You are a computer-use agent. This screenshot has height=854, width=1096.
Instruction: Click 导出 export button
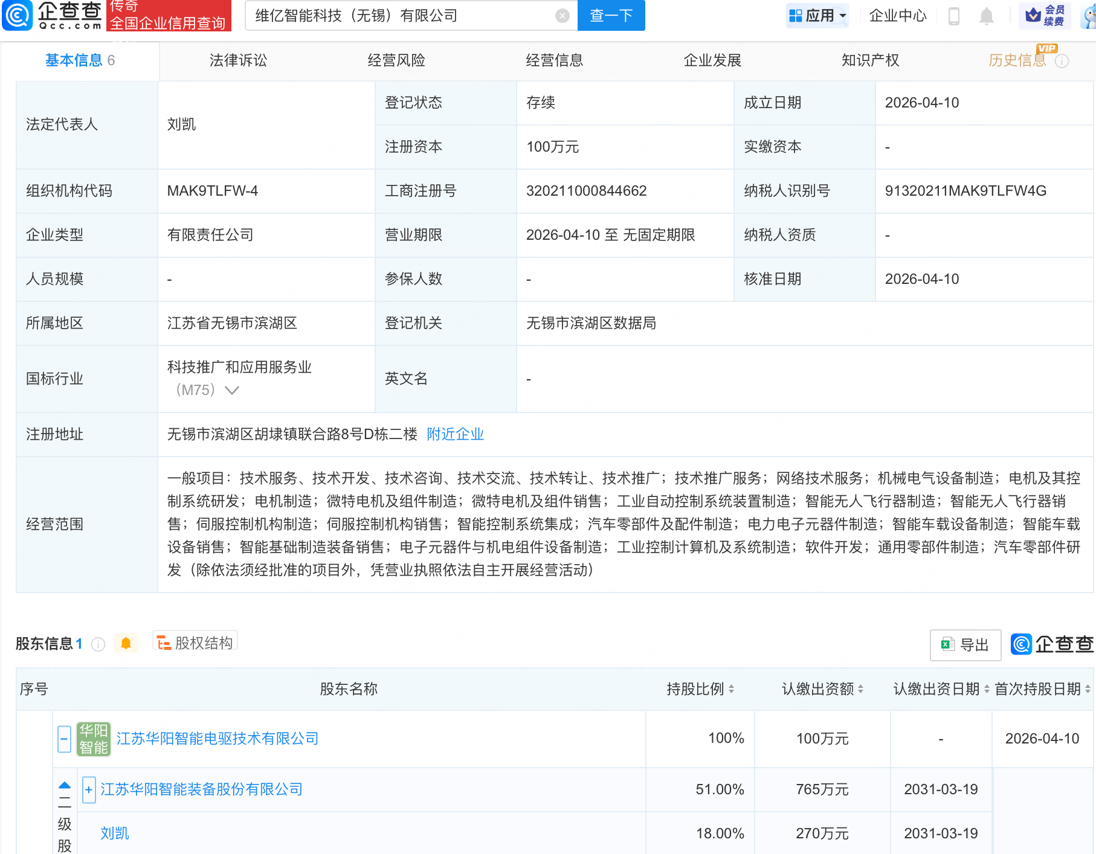(x=965, y=644)
